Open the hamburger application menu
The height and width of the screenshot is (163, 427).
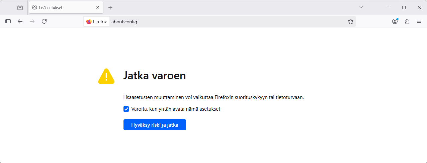point(419,21)
